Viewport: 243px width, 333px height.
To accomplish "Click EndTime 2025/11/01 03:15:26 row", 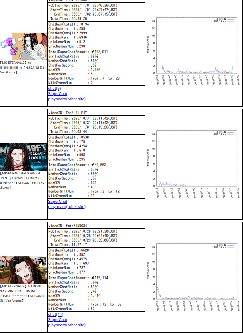I will coord(86,127).
